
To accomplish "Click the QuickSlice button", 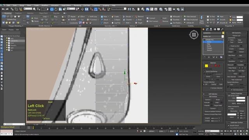I will pos(231,61).
